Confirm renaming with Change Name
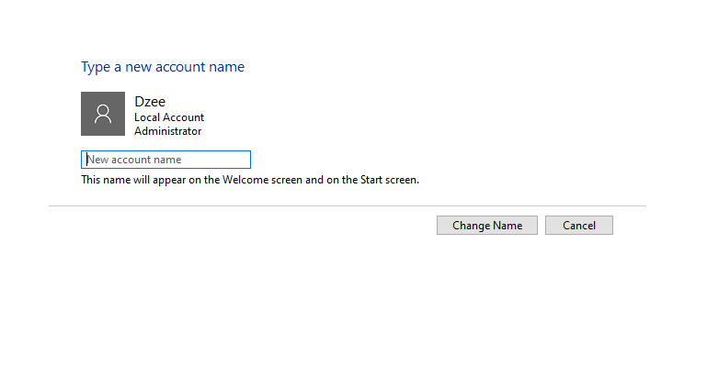Image resolution: width=707 pixels, height=366 pixels. [487, 226]
